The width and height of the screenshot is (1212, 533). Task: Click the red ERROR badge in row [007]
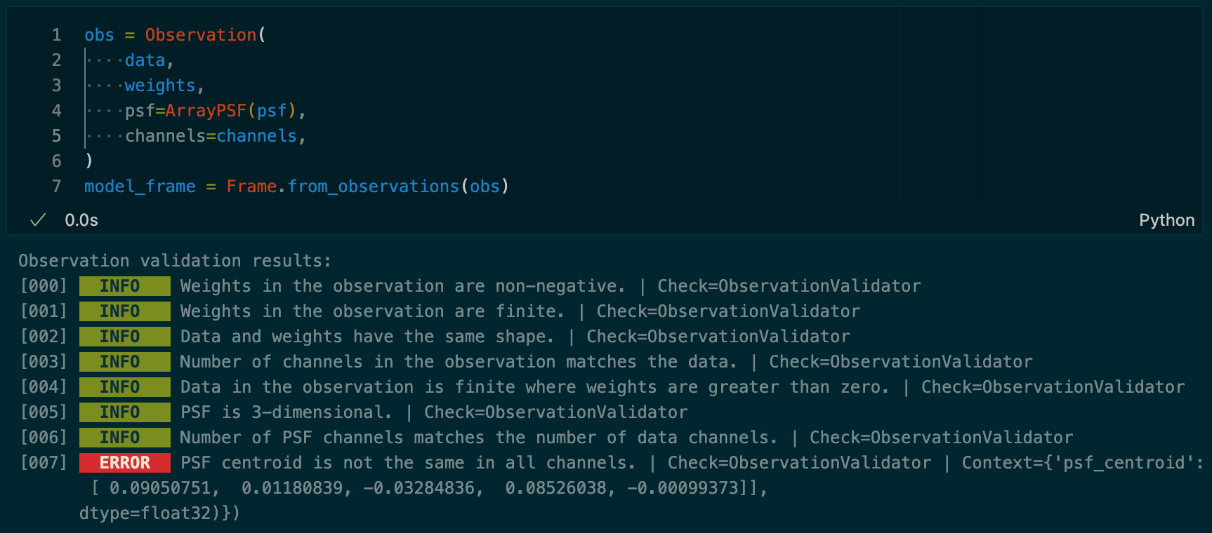point(125,463)
